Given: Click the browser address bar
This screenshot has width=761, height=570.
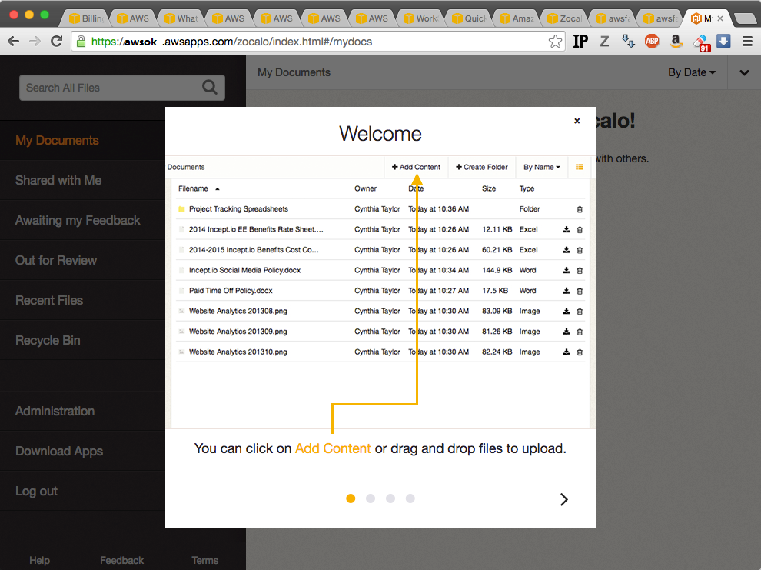Looking at the screenshot, I should [x=318, y=42].
